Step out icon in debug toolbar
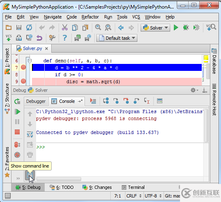 136,101
